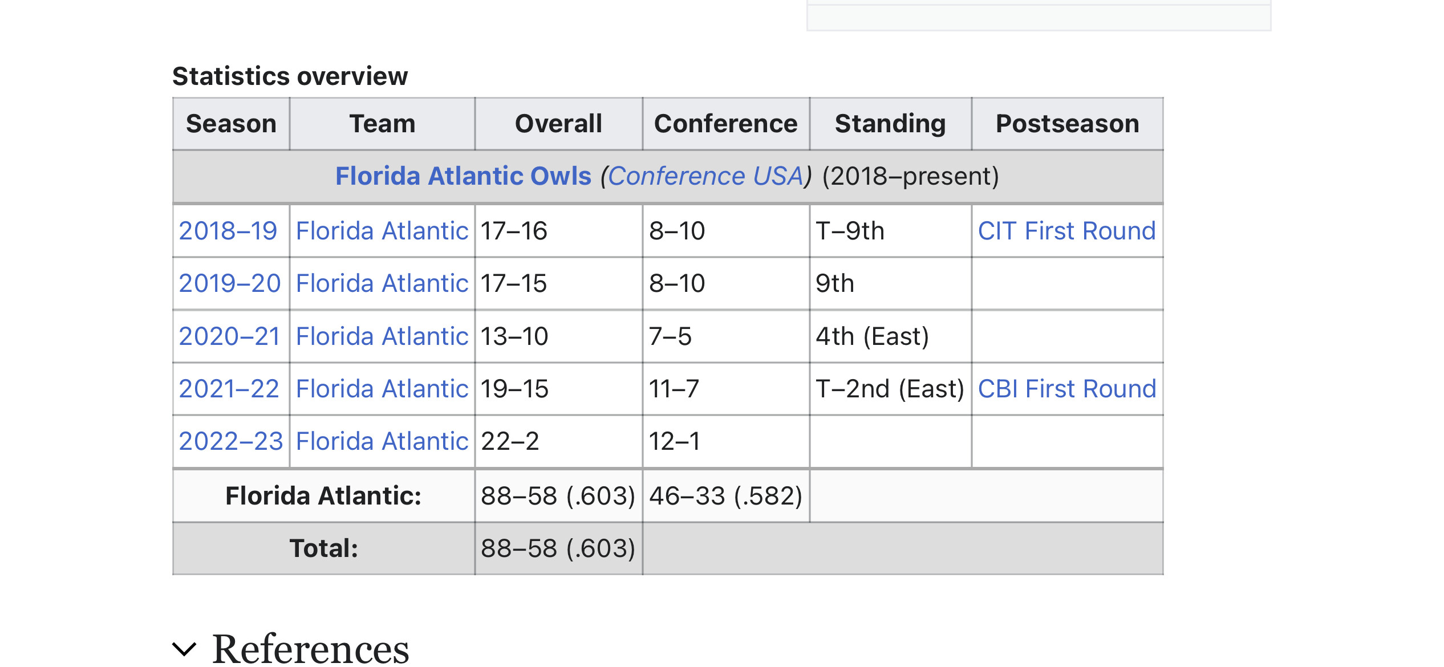Open the References section heading
1444x667 pixels.
pos(311,649)
